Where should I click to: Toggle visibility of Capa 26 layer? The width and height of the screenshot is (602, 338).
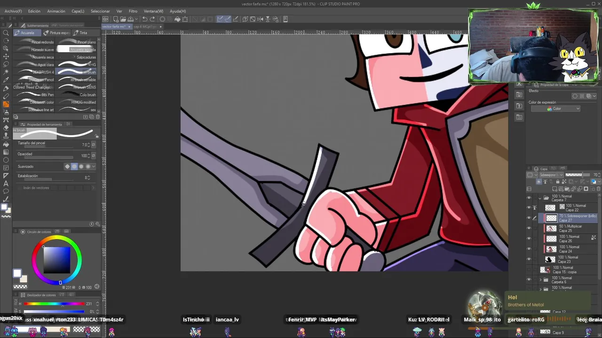529,238
